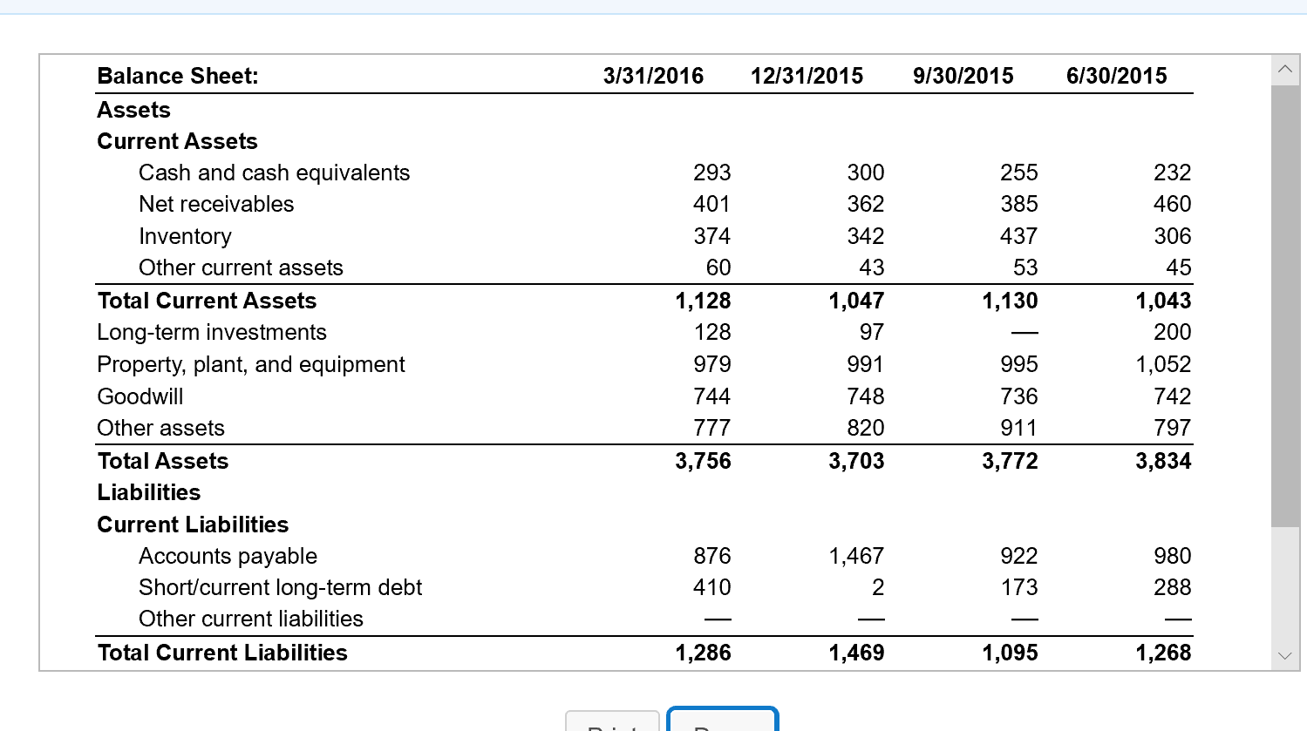Click total current assets value 1,128
The height and width of the screenshot is (731, 1307).
tap(704, 301)
